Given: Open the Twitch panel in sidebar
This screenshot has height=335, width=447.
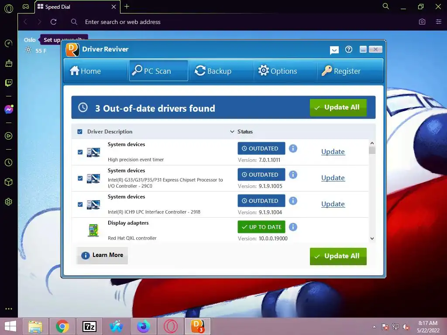Looking at the screenshot, I should (9, 83).
